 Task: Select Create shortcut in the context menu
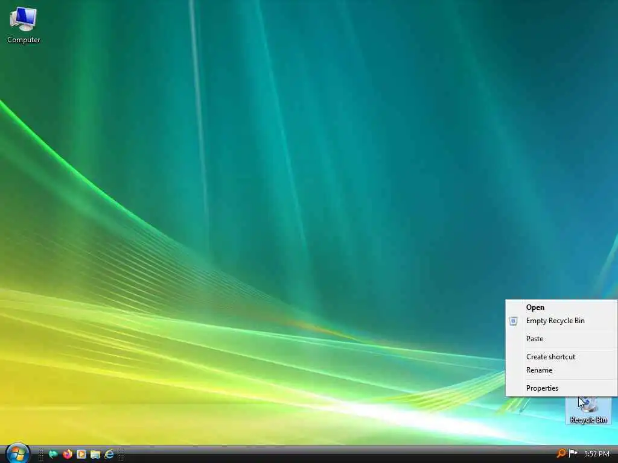561,357
